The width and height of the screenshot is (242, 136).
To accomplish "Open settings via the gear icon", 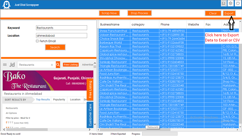I will pos(231,3).
